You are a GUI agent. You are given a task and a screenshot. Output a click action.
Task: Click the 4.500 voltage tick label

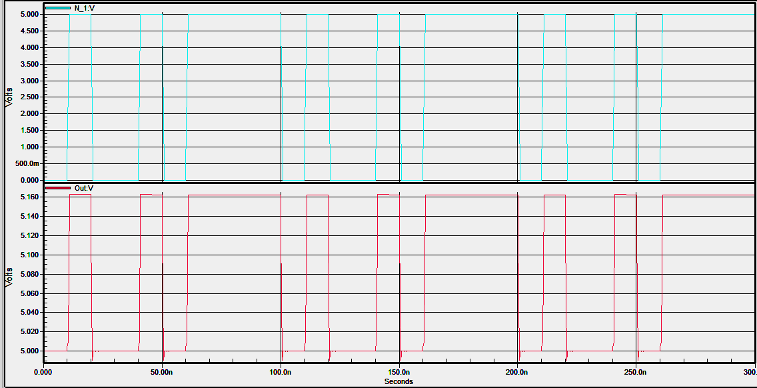click(31, 31)
